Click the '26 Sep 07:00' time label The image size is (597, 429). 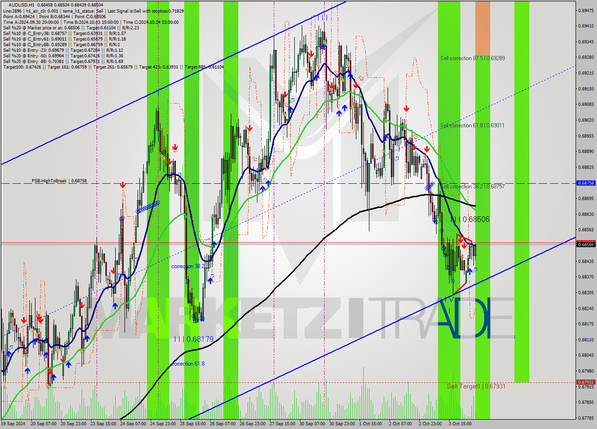pyautogui.click(x=223, y=424)
